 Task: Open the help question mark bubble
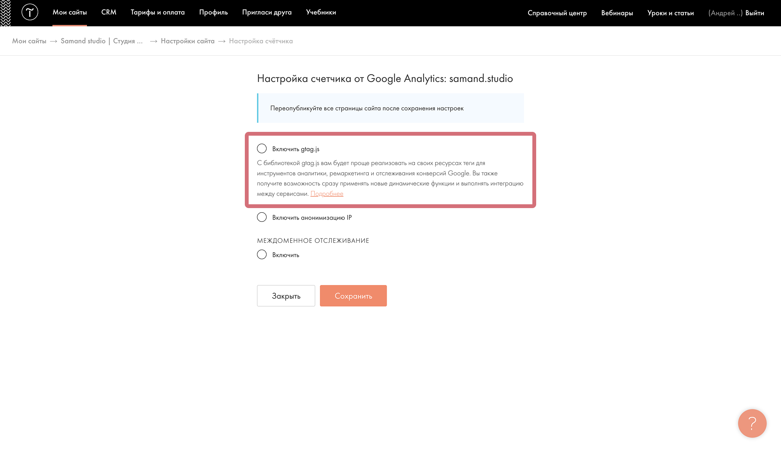click(752, 423)
